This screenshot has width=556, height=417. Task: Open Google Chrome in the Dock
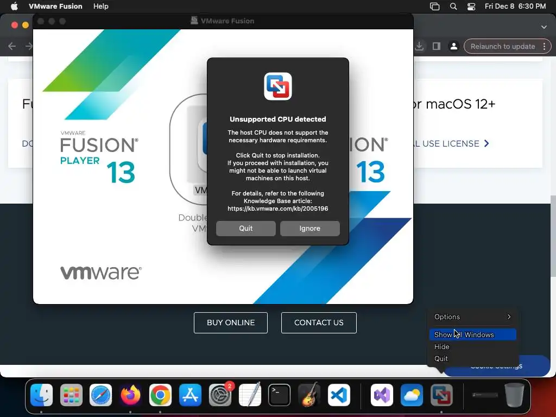coord(160,395)
